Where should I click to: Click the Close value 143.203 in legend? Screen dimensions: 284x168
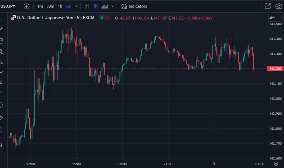[178, 18]
